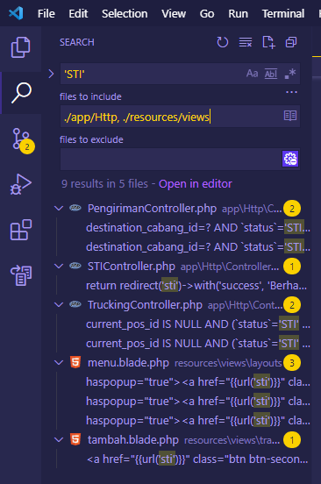Click the SEARCH panel title

[x=77, y=42]
